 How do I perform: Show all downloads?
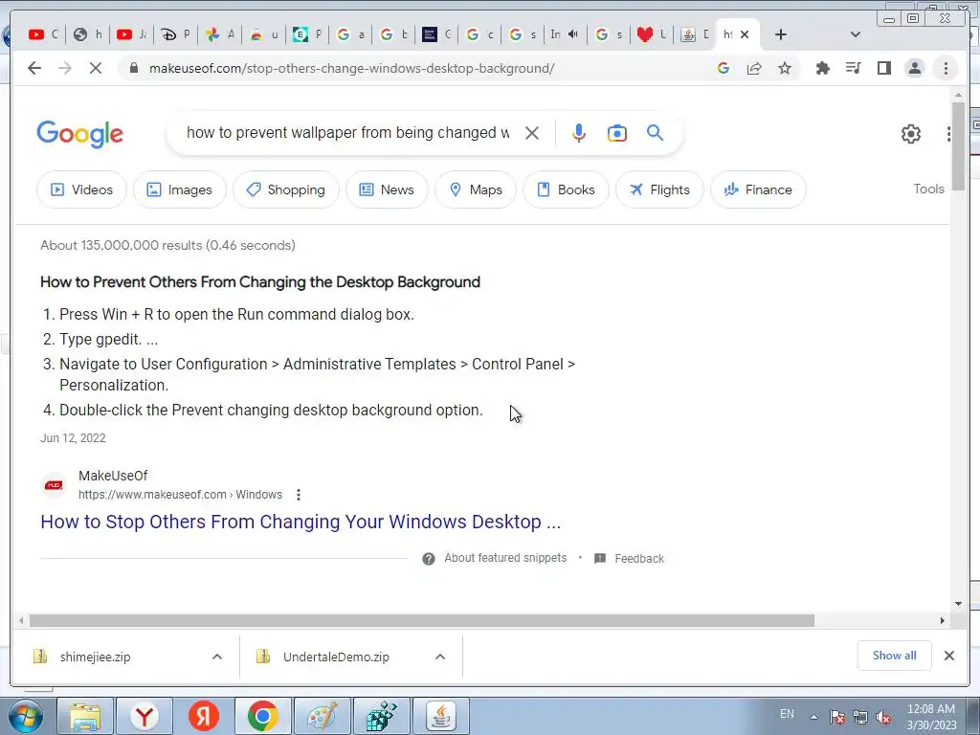tap(895, 656)
